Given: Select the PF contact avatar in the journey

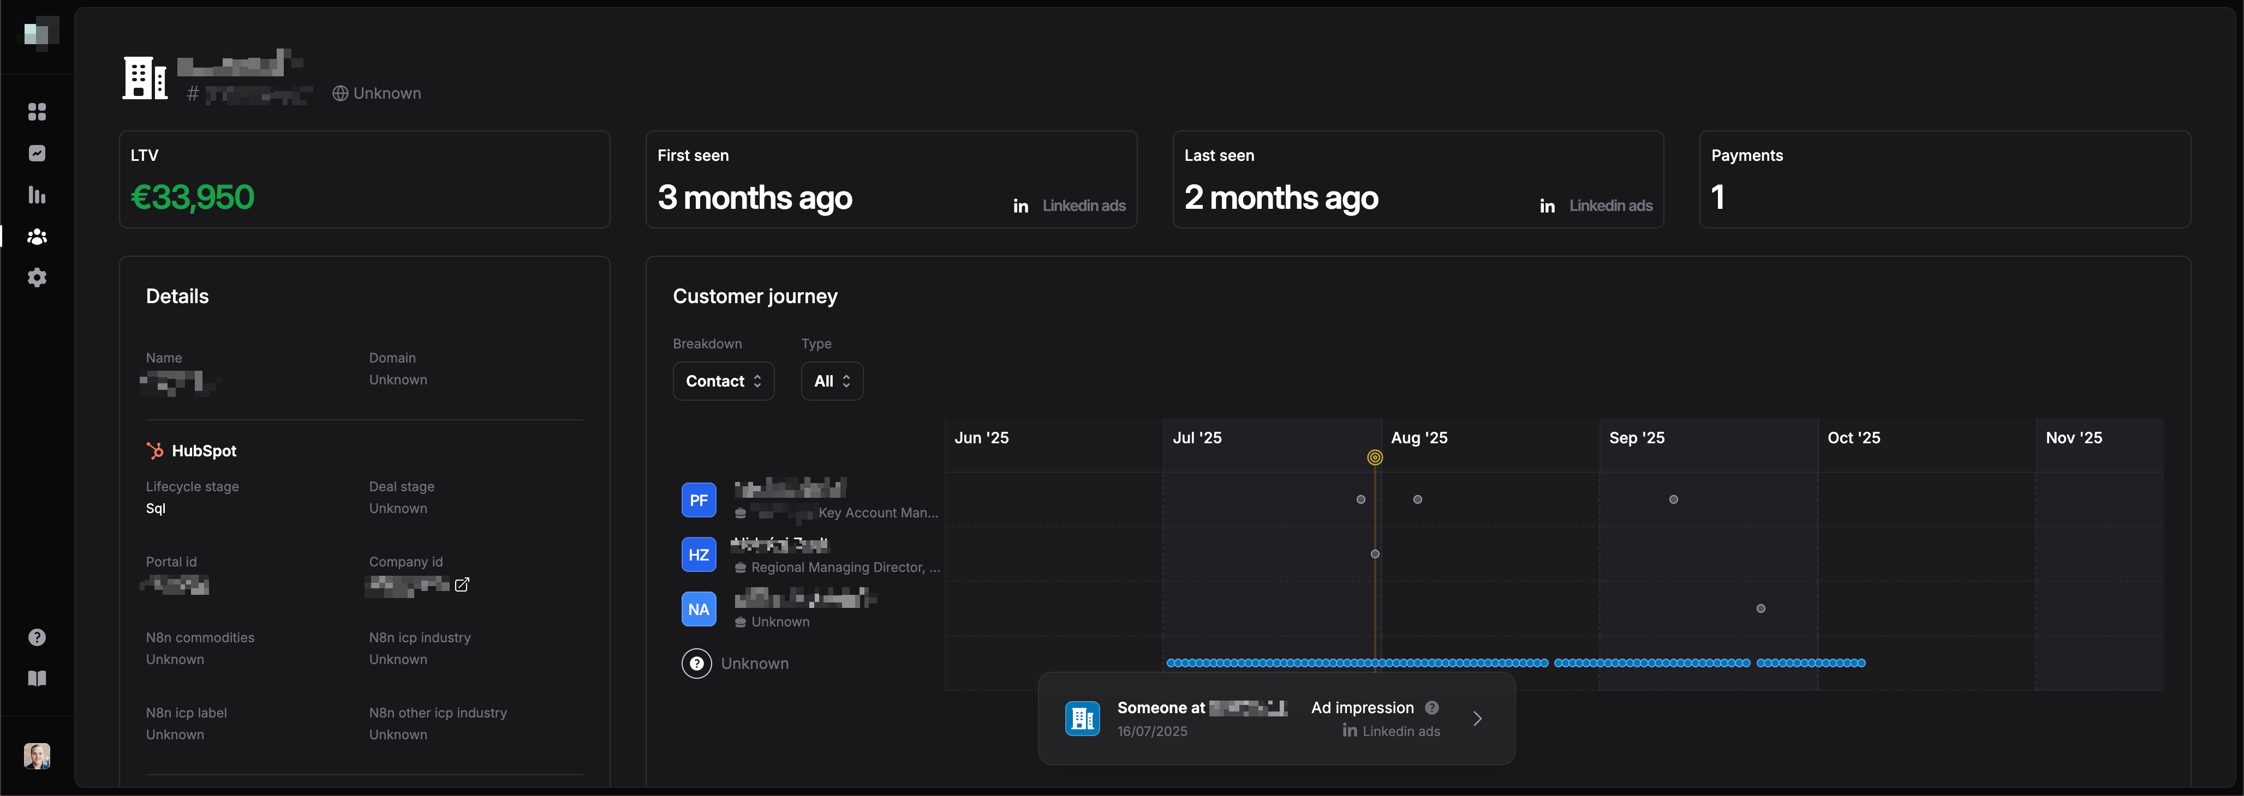Looking at the screenshot, I should click(698, 500).
